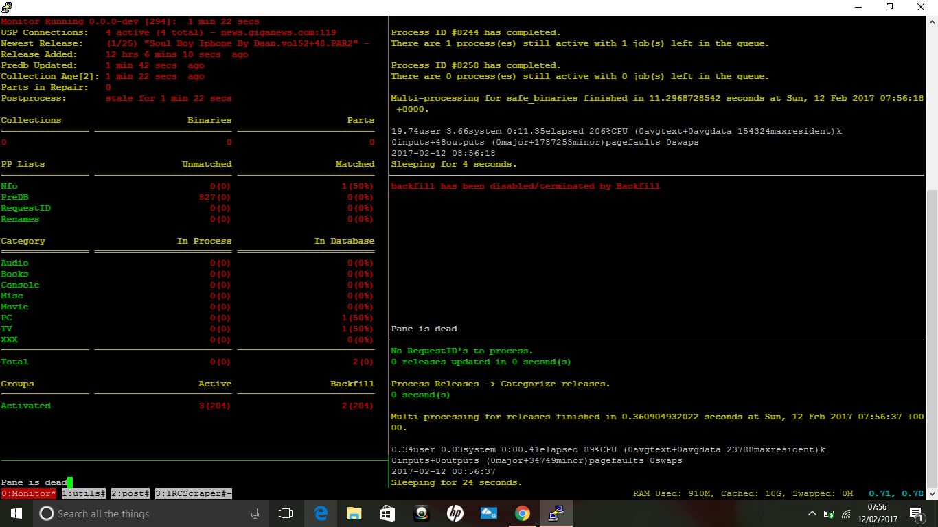938x527 pixels.
Task: Click Process ID #8258 has completed line
Action: click(476, 65)
